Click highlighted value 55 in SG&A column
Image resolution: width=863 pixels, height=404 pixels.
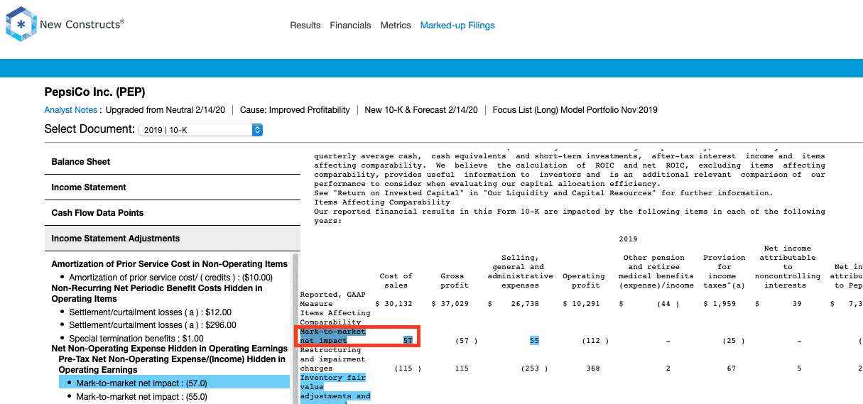534,341
